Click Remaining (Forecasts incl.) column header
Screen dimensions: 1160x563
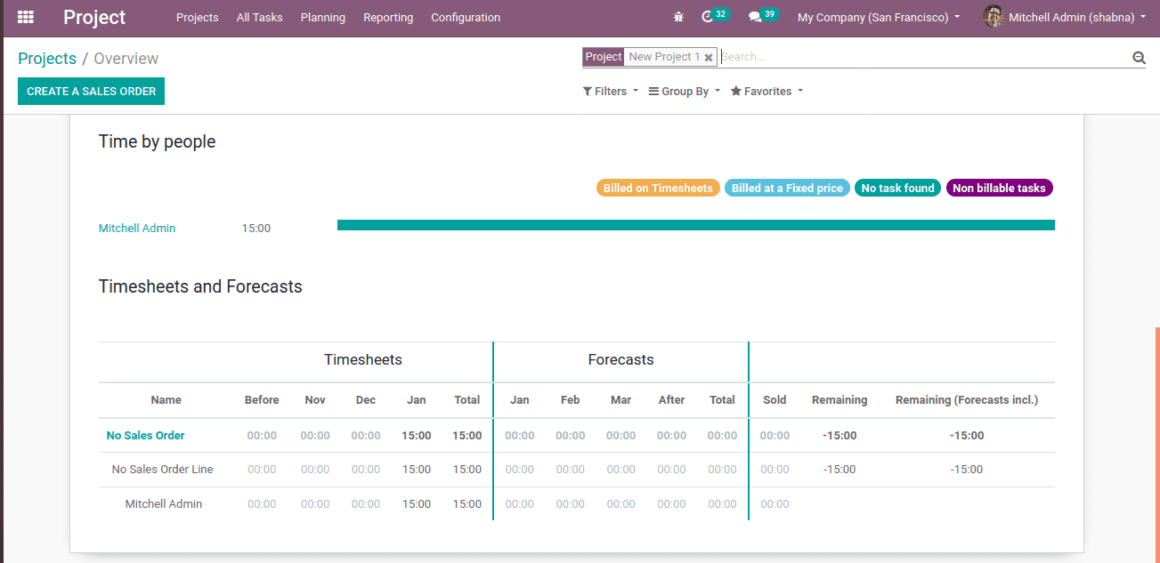tap(967, 399)
